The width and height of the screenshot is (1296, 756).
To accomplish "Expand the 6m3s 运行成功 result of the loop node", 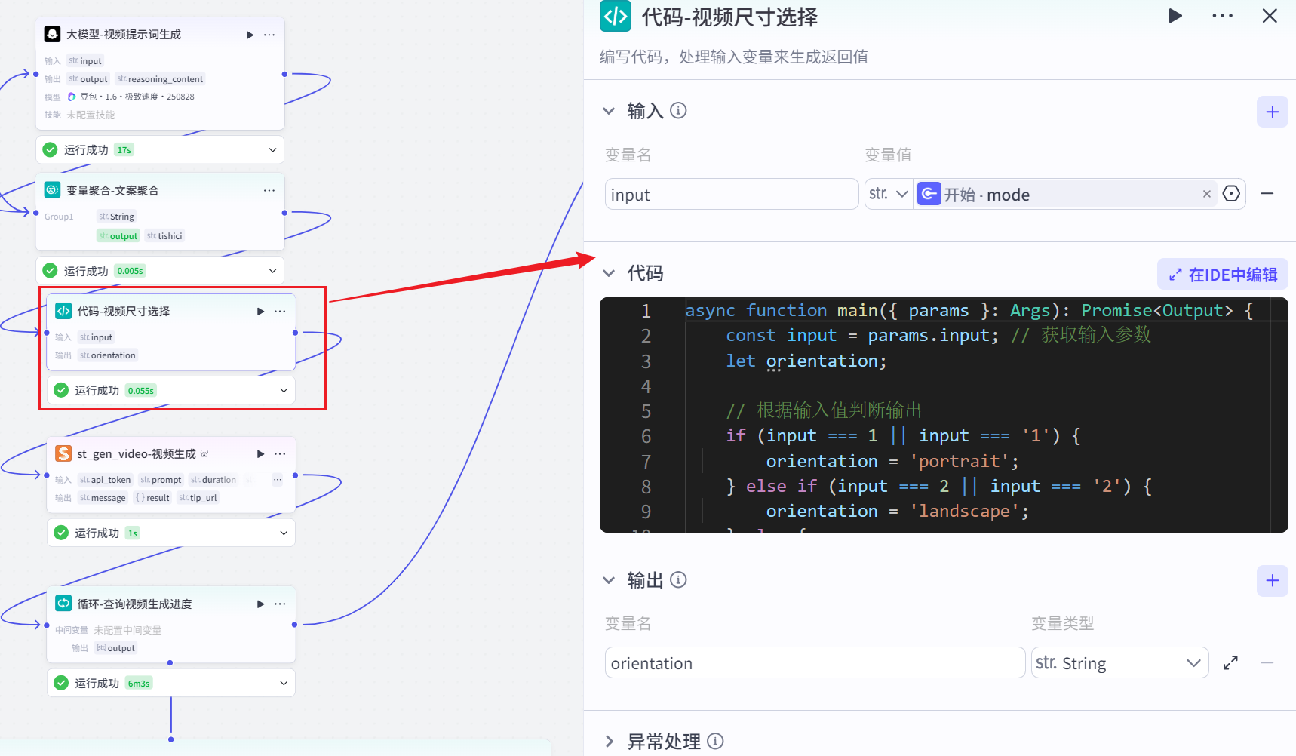I will (284, 682).
